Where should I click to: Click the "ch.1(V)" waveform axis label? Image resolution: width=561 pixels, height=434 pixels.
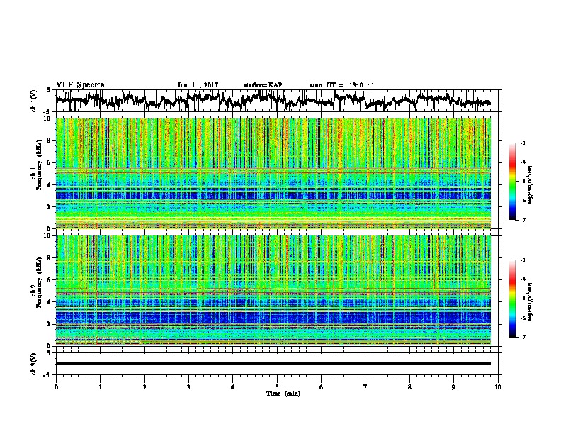click(33, 101)
